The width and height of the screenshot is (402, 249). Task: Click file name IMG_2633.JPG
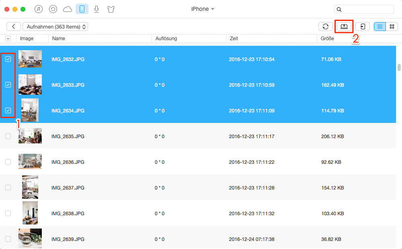coord(68,85)
